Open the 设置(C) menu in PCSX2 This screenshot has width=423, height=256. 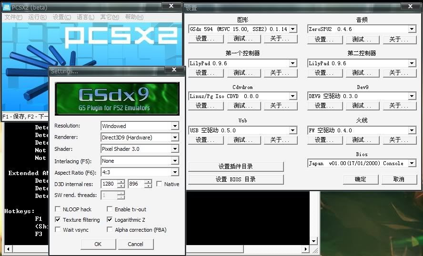pyautogui.click(x=62, y=17)
